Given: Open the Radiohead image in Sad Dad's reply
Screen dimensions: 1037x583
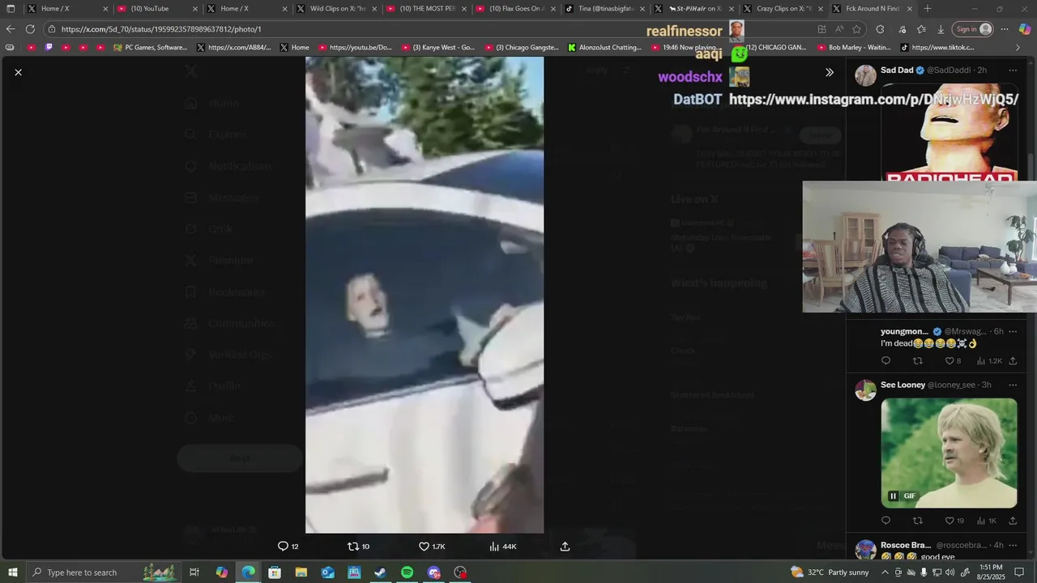Looking at the screenshot, I should click(949, 132).
